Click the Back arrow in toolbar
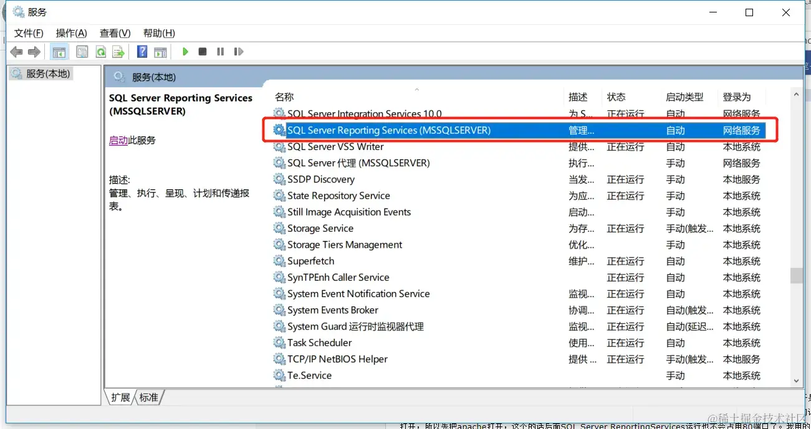The width and height of the screenshot is (811, 429). click(17, 52)
